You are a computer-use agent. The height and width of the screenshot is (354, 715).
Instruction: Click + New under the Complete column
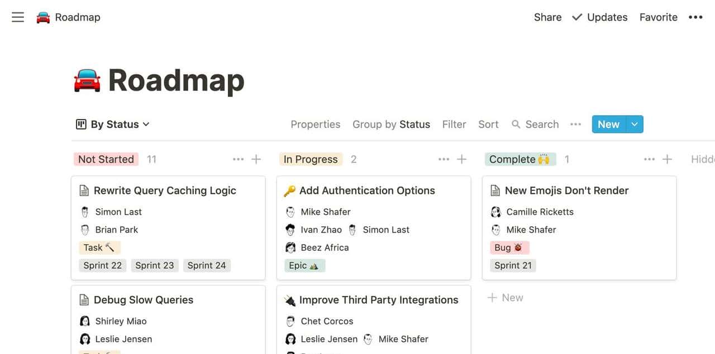[506, 298]
